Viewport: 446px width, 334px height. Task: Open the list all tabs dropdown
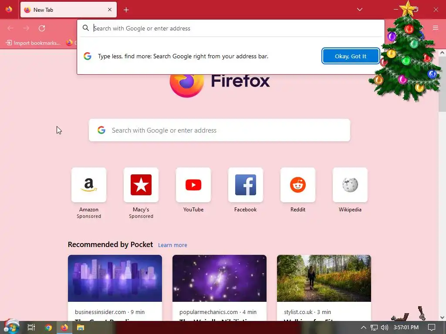(359, 10)
